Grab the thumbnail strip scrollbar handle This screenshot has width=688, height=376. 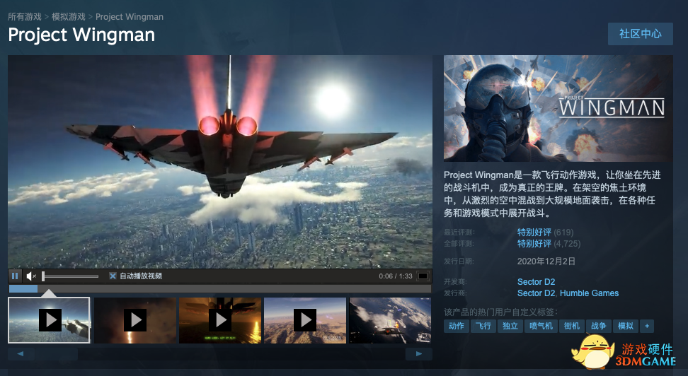(x=57, y=353)
